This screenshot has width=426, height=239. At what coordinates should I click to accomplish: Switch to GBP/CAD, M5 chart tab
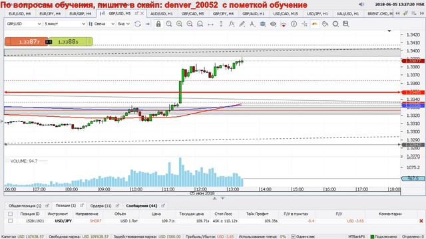tap(192, 13)
